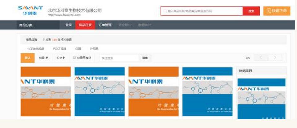Select the orange 默认 sort button

pos(28,58)
